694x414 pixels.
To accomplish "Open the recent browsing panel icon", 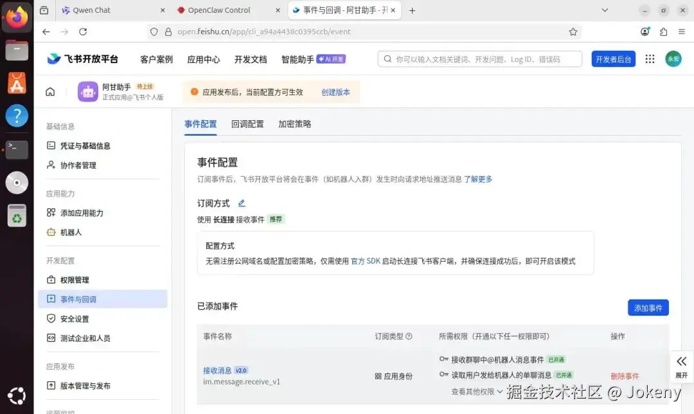I will click(x=44, y=10).
